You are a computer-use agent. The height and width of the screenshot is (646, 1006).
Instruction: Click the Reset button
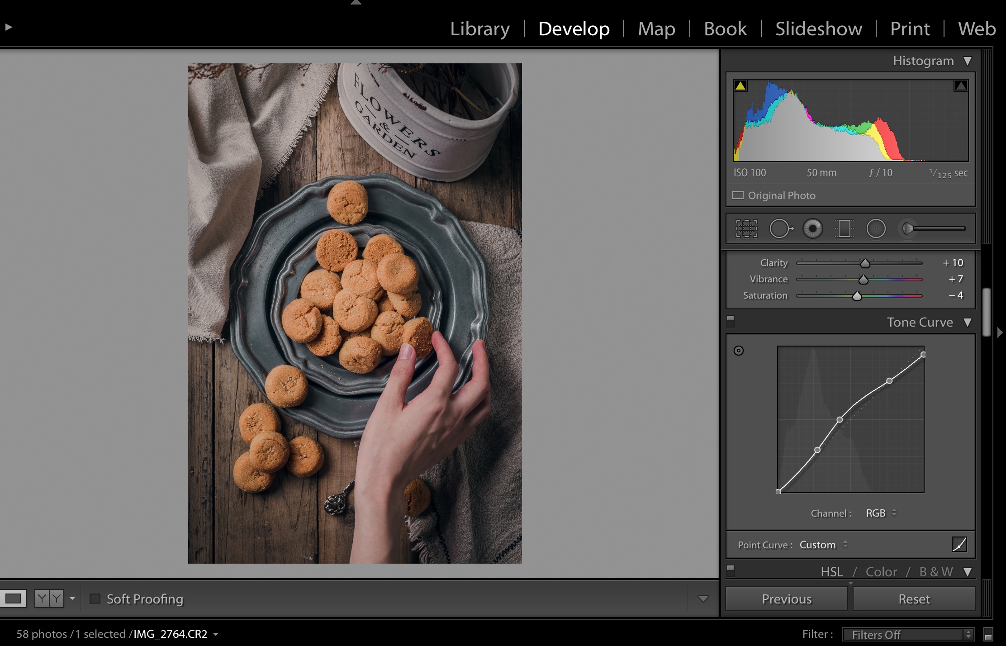point(914,599)
